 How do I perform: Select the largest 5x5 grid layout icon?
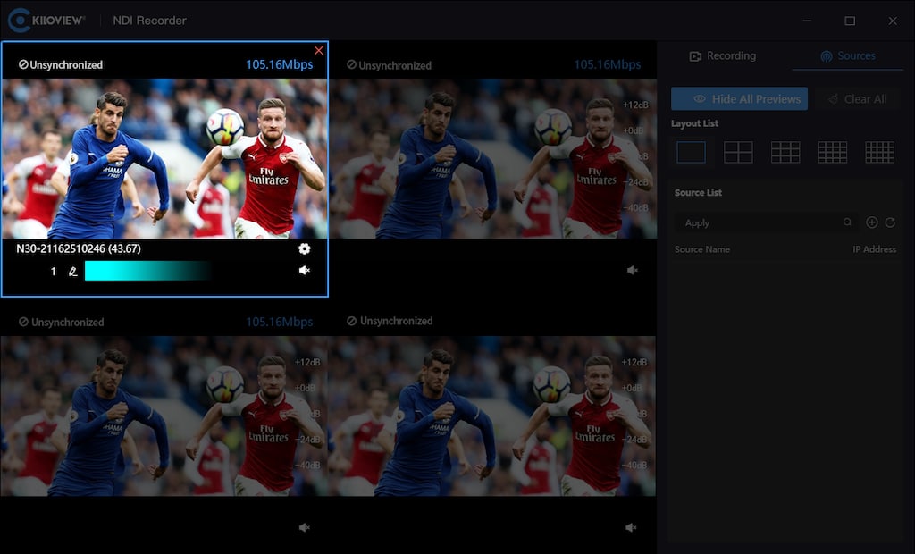pyautogui.click(x=879, y=152)
